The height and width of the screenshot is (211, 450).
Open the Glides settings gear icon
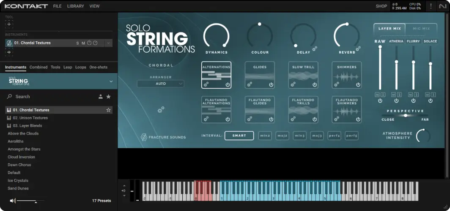tap(250, 84)
